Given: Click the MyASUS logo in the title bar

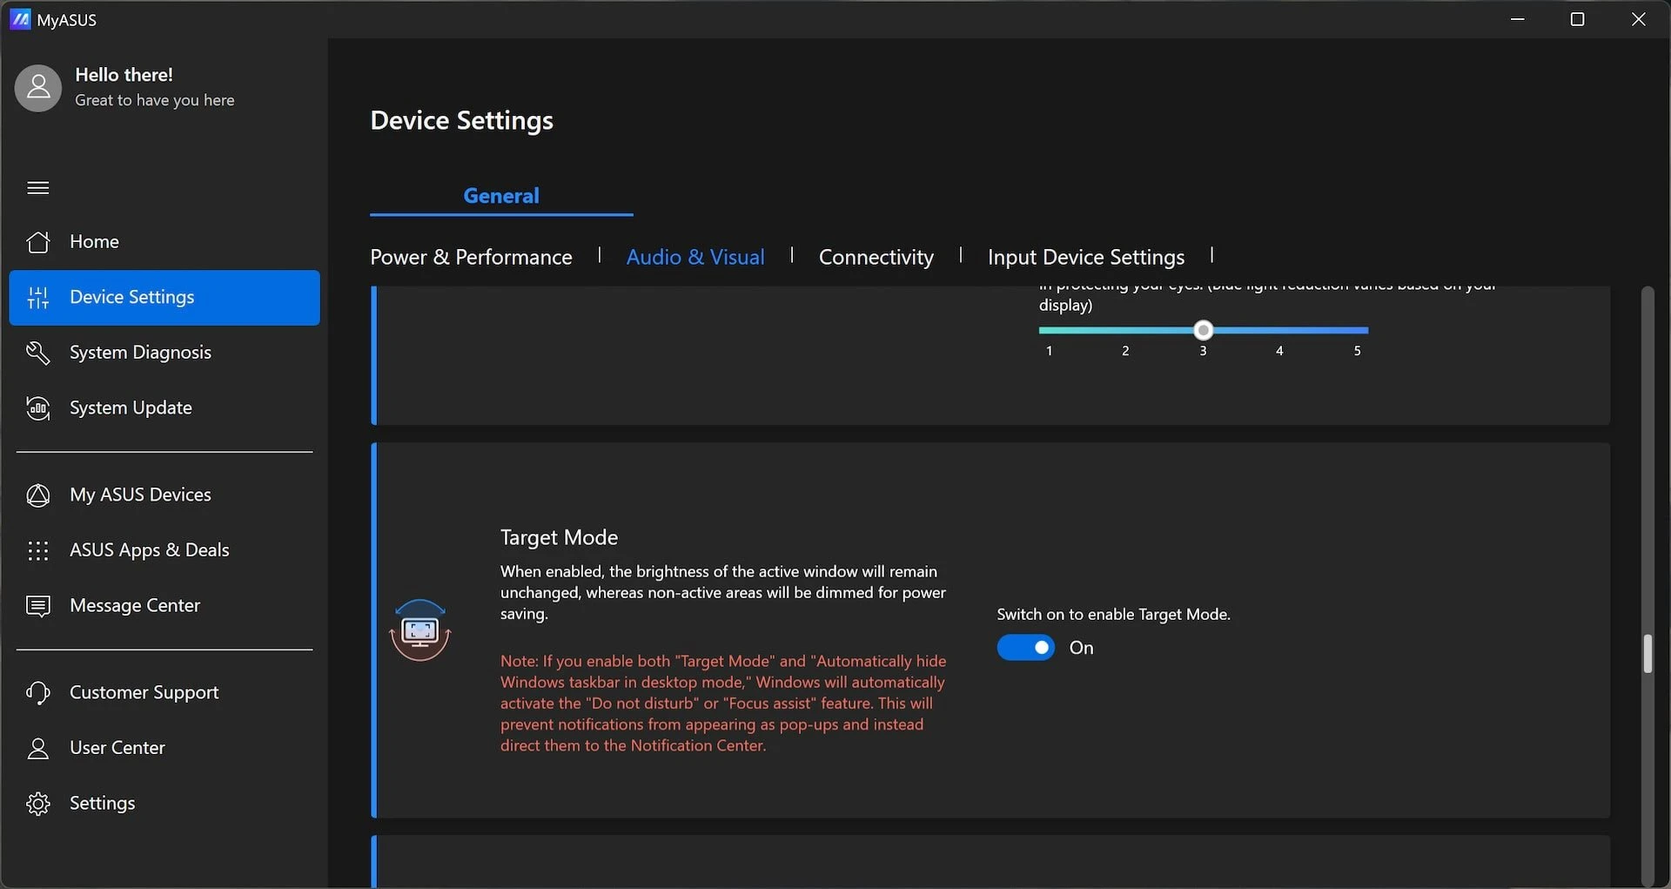Looking at the screenshot, I should click(x=20, y=19).
